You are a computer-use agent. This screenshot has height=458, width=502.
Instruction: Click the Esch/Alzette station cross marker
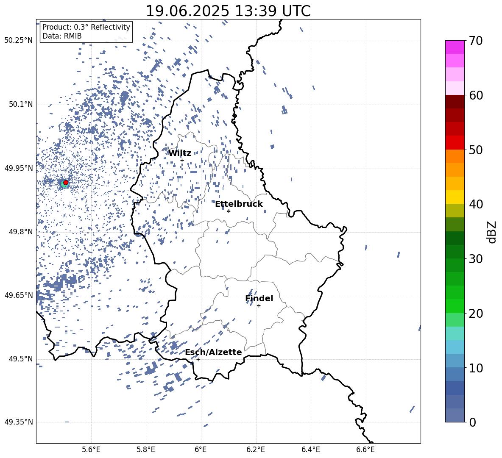(x=198, y=359)
